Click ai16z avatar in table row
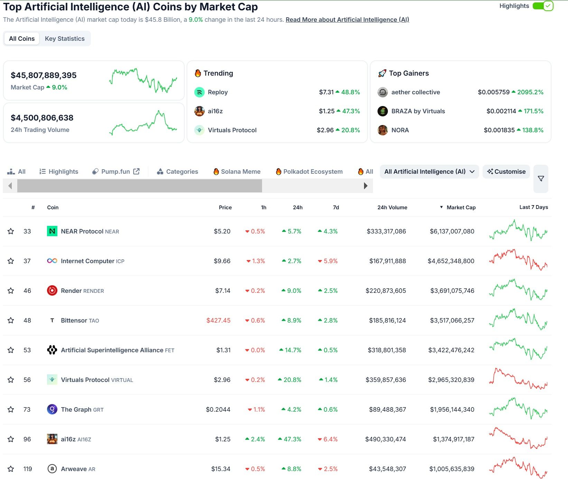 tap(52, 439)
